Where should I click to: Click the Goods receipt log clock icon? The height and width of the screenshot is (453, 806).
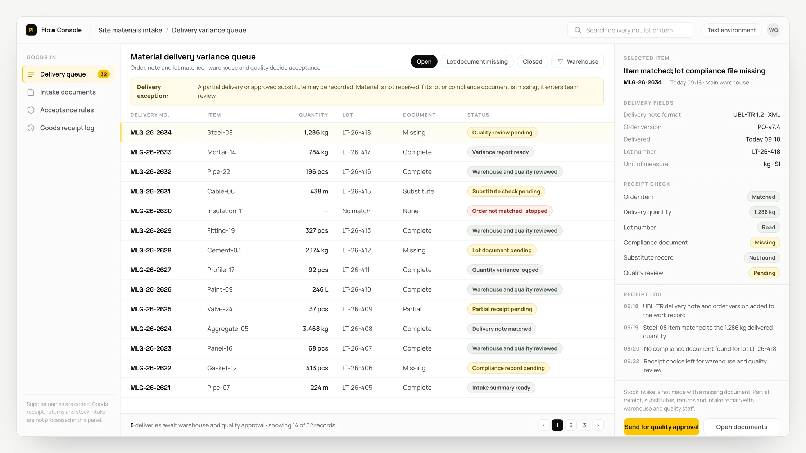31,128
